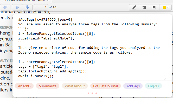Close the document tab
The height and width of the screenshot is (98, 173).
(48, 0)
